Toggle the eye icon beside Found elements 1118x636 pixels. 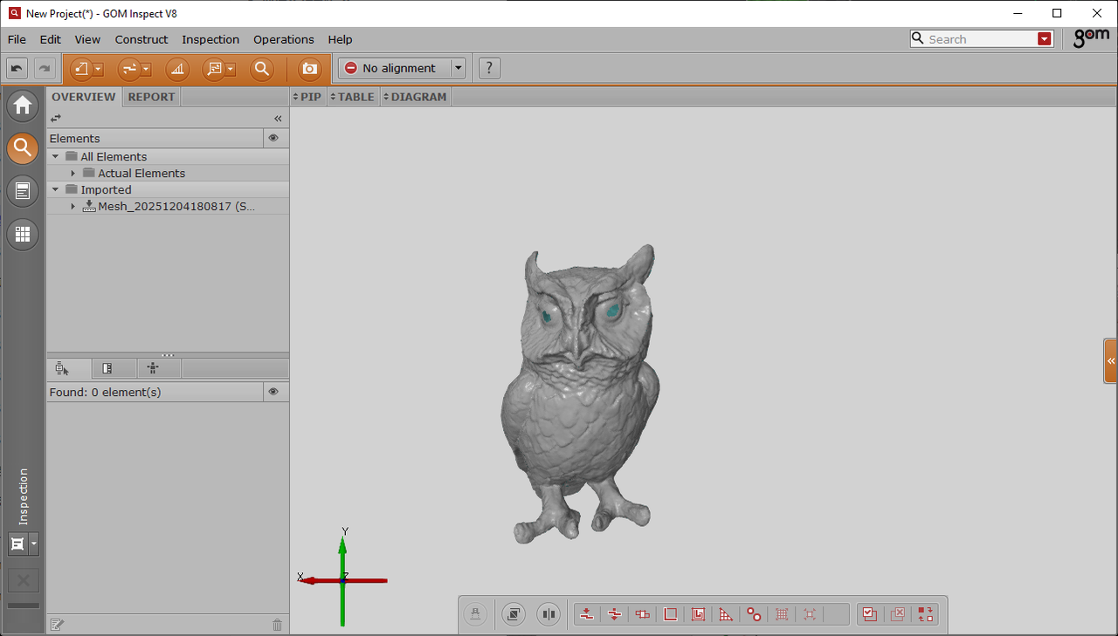click(273, 392)
